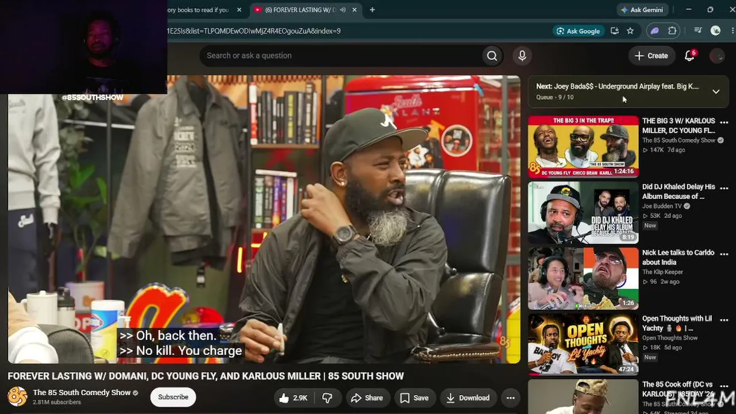Click the Subscribe button
This screenshot has width=736, height=414.
pyautogui.click(x=173, y=397)
